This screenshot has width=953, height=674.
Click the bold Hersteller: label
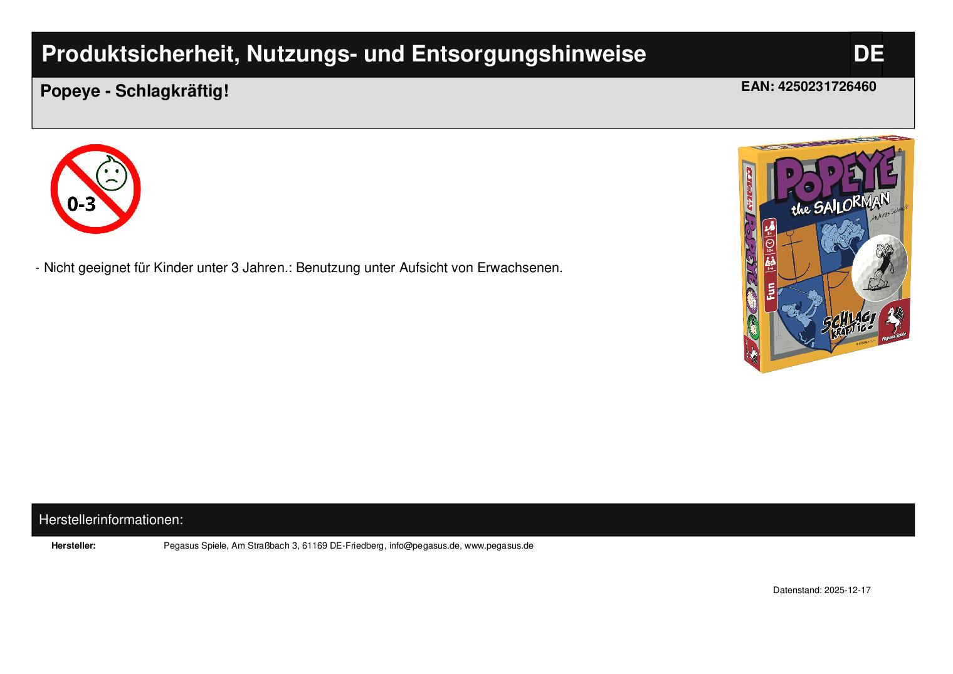coord(73,545)
